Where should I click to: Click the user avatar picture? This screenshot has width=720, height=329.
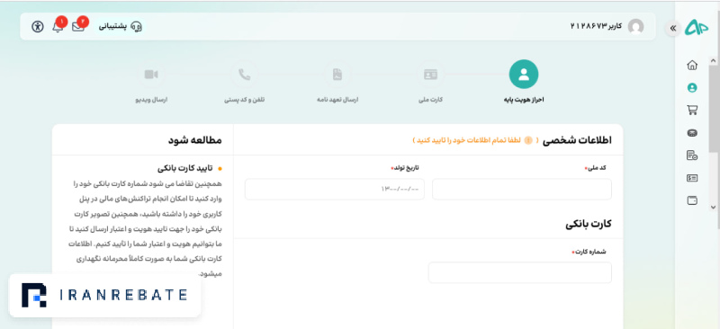tap(636, 27)
